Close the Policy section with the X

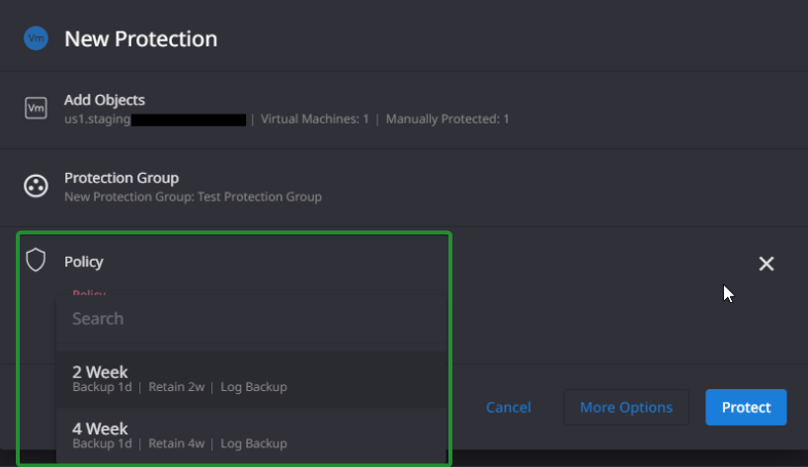[x=767, y=264]
